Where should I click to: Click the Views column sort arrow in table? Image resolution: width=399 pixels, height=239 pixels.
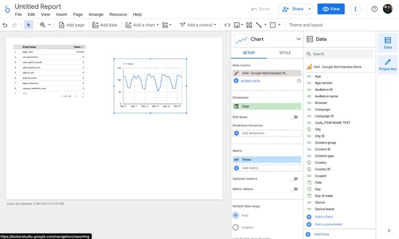tap(82, 47)
